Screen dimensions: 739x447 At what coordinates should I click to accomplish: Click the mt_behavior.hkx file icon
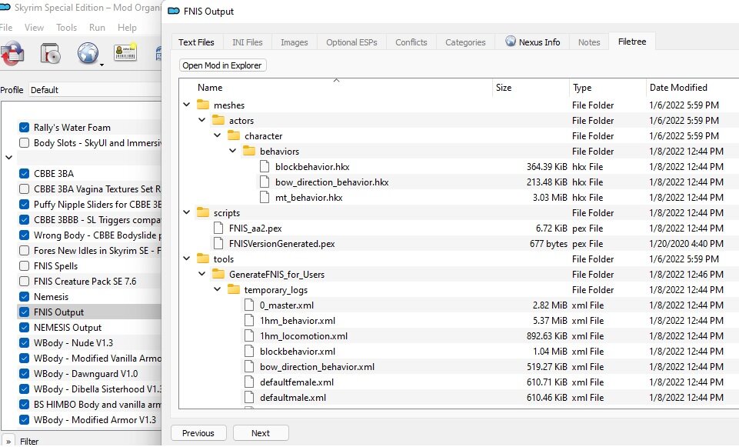pos(265,197)
